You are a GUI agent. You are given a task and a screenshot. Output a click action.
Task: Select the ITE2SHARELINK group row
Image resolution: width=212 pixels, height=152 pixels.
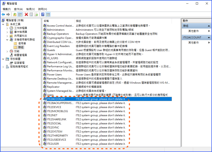pos(107,119)
